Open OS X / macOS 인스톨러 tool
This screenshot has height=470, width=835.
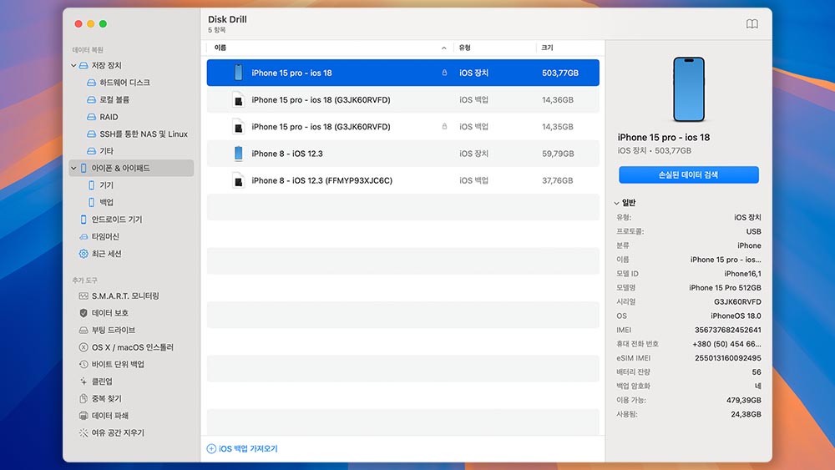click(x=132, y=347)
